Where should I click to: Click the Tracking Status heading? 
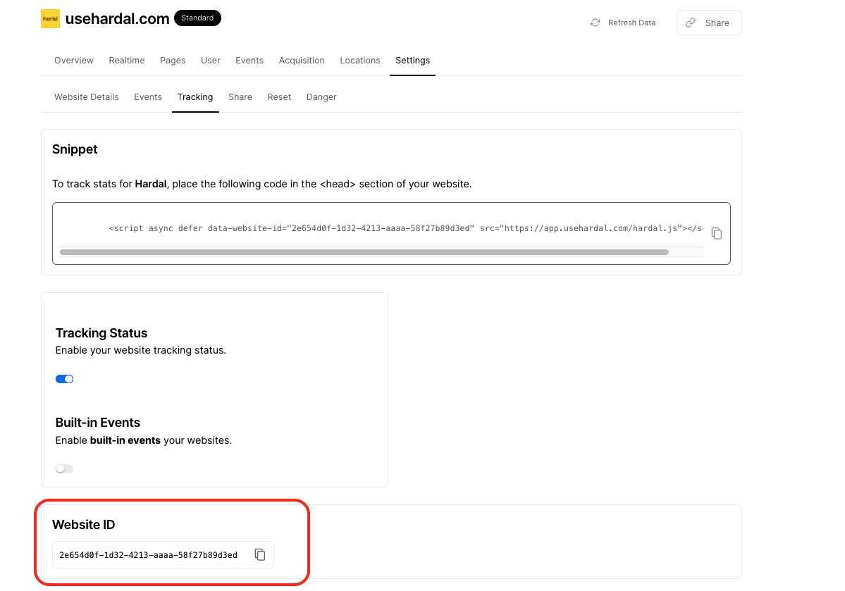tap(101, 333)
